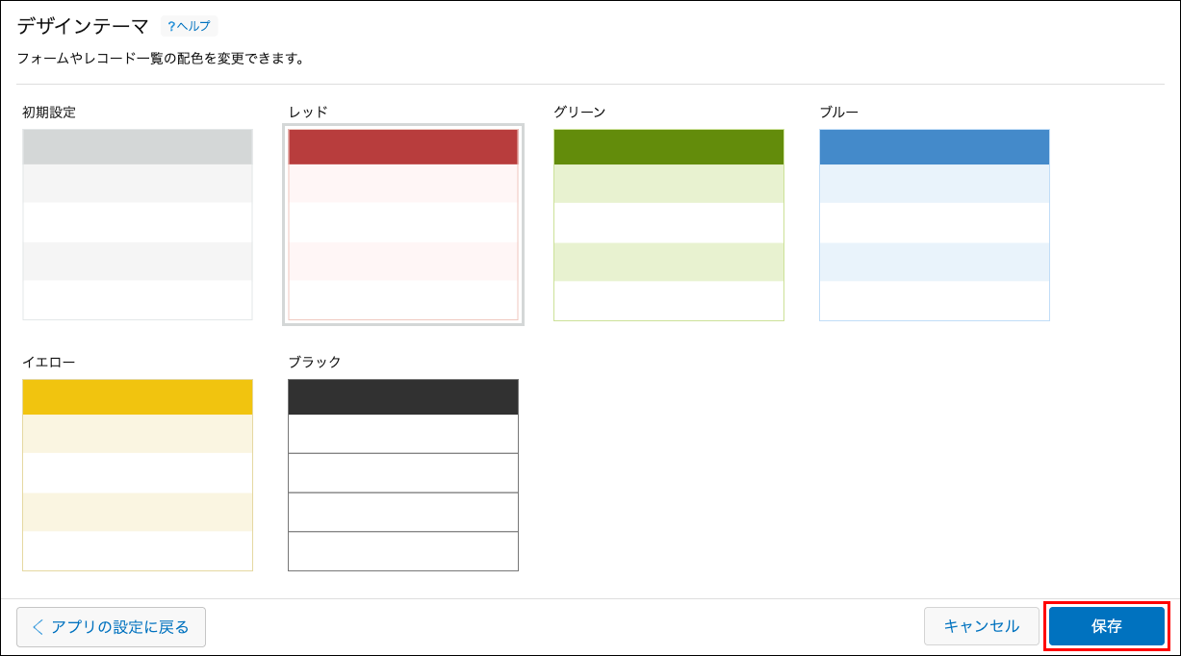Click the 保存 save button

(x=1107, y=626)
